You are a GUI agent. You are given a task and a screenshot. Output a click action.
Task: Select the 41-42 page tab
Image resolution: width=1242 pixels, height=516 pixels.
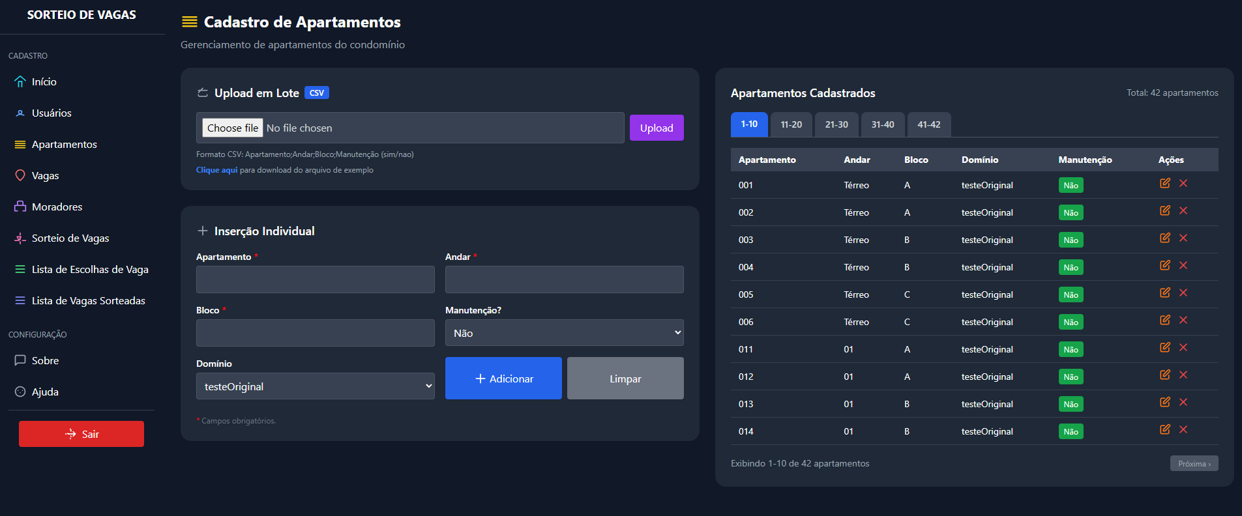point(928,124)
